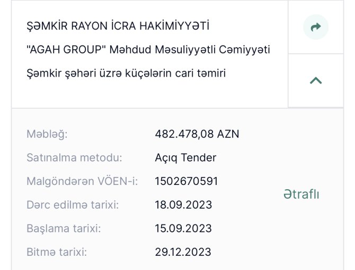
Task: Click the Bitmə tarixi label
Action: pos(57,252)
